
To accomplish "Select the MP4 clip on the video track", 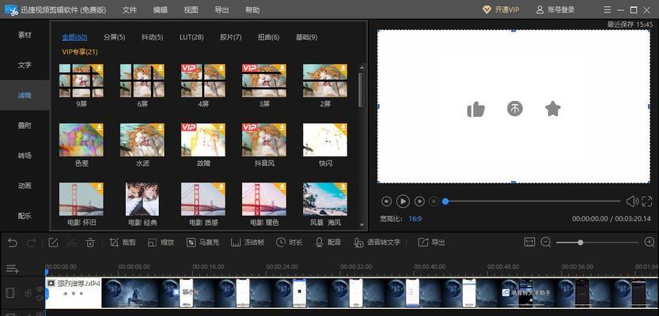I will [352, 293].
